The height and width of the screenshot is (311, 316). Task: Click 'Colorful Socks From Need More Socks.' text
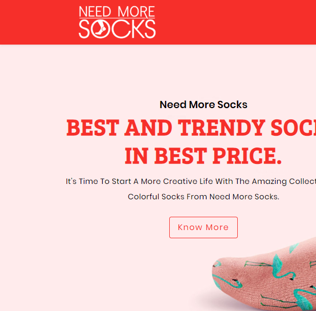204,197
